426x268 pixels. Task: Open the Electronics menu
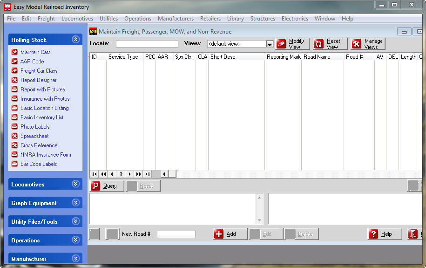[x=295, y=19]
